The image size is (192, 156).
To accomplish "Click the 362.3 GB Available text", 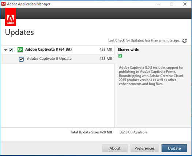I will 133,132.
